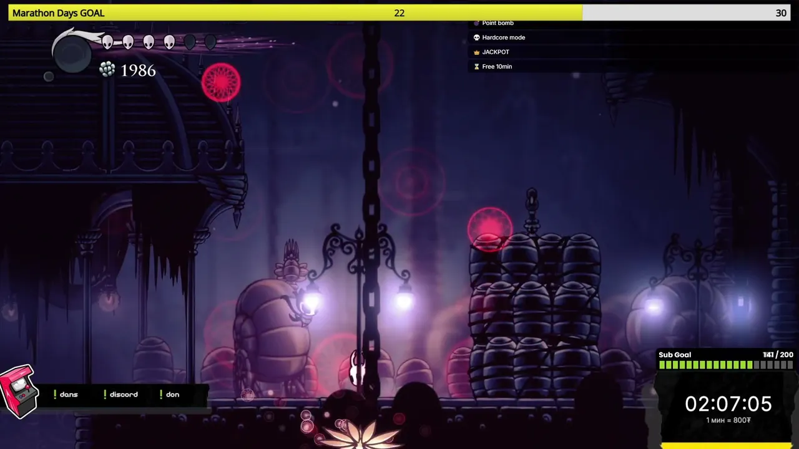Click the "Marathon Days GOAL" label
799x449 pixels.
click(x=59, y=13)
